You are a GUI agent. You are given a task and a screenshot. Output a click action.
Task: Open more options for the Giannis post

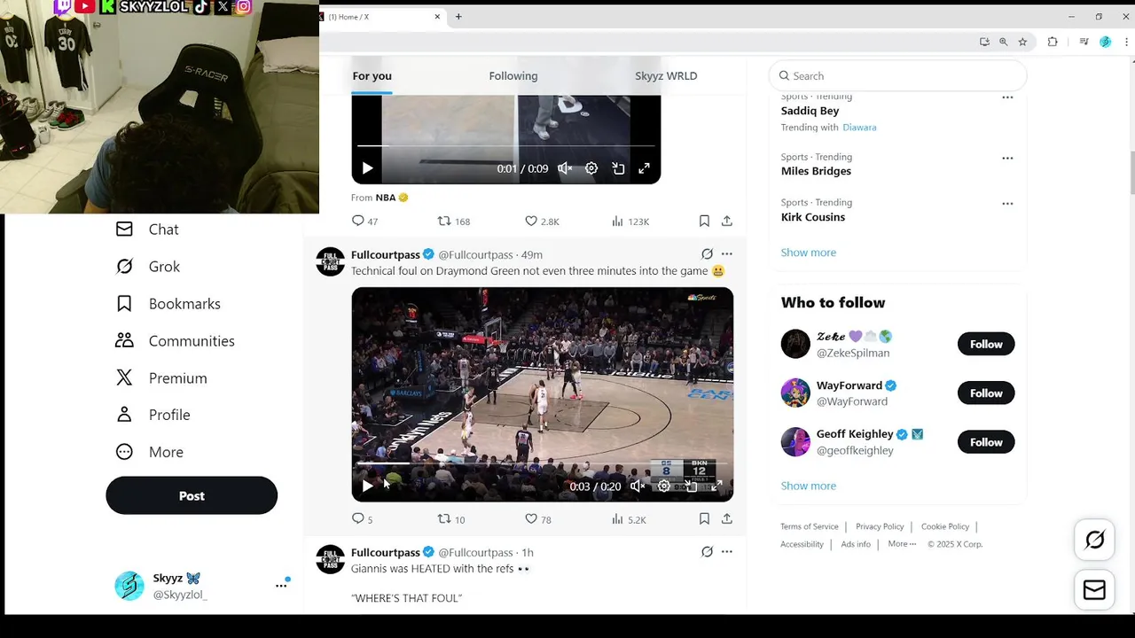tap(727, 551)
